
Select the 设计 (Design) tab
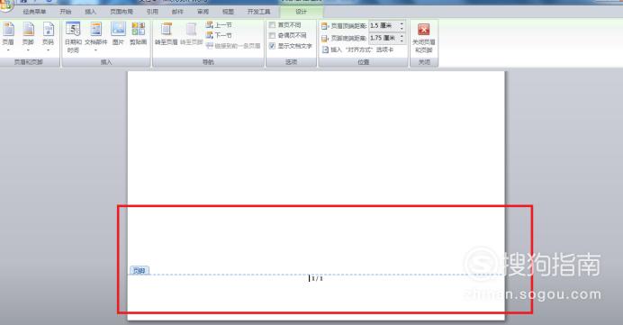302,12
